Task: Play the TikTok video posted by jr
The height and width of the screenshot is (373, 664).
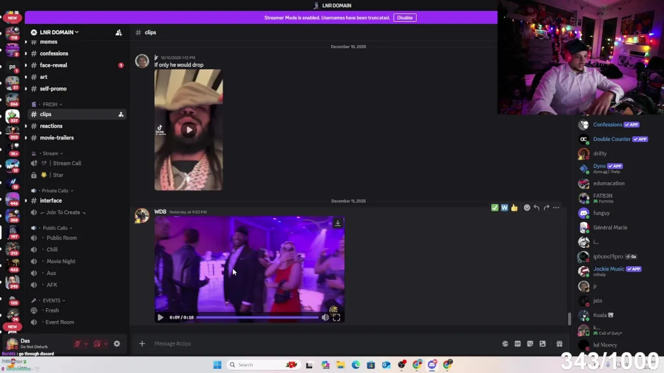Action: pyautogui.click(x=189, y=130)
